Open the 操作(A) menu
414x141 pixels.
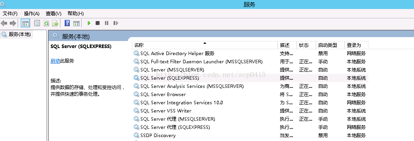tap(32, 13)
